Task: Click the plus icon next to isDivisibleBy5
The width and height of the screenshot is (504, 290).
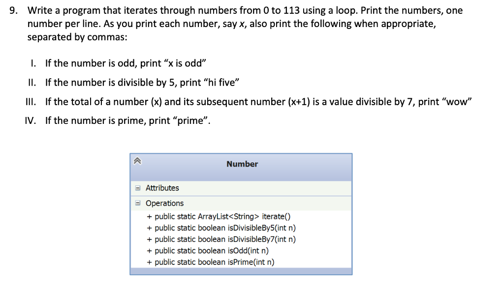Action: pos(149,228)
